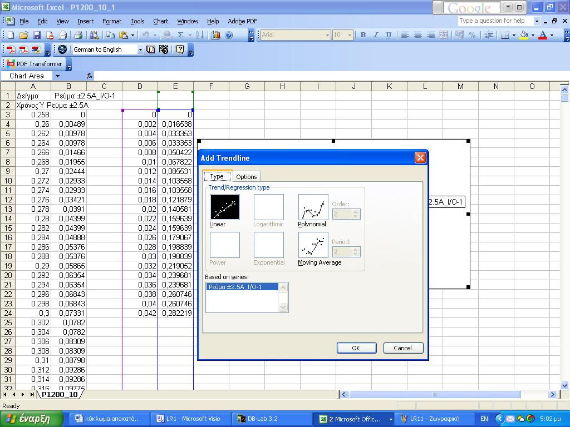Select Polynomial trendline type

pyautogui.click(x=313, y=207)
